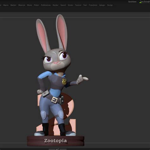Click the QuickSave button
Viewport: 150px width, 150px height.
[132, 2]
